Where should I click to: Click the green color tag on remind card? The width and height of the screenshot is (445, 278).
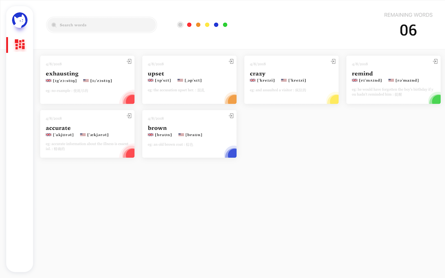tap(436, 99)
